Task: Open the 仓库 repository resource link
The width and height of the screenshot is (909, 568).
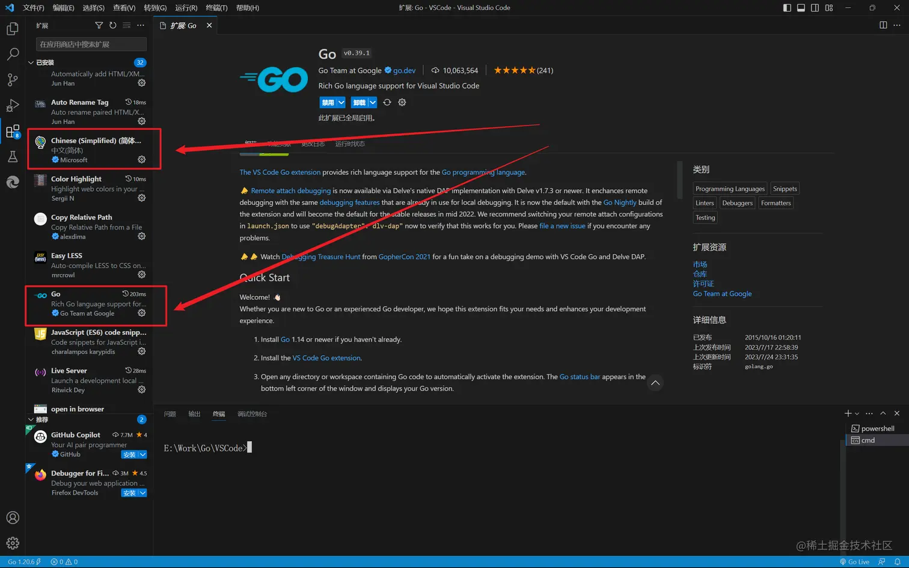Action: (x=700, y=274)
